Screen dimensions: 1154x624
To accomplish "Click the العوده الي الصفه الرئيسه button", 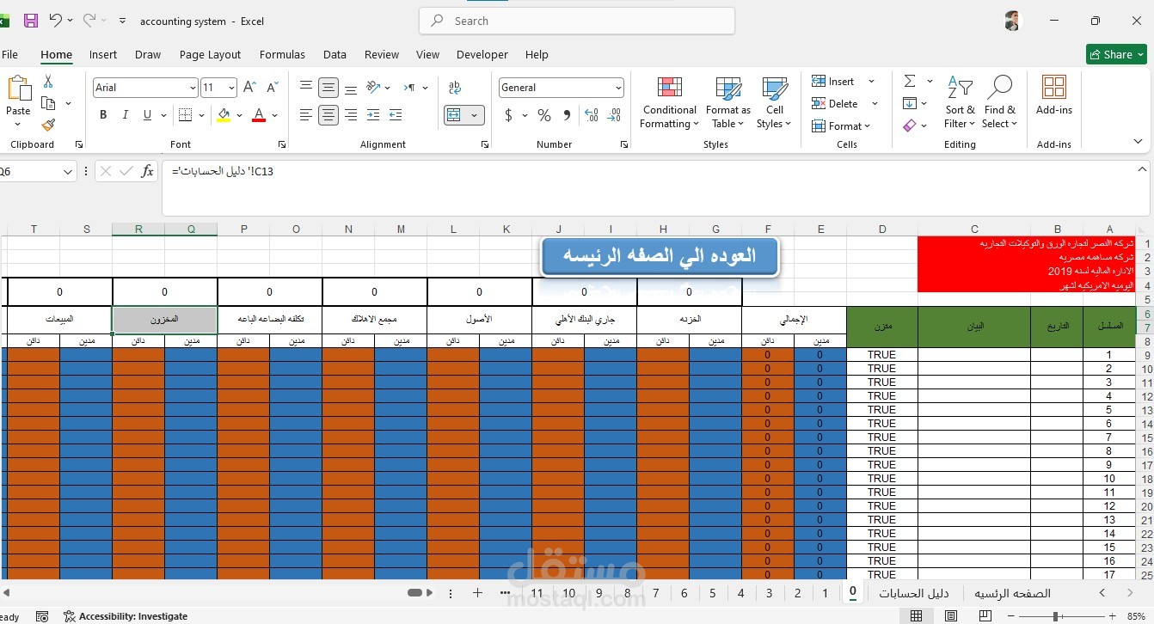I will 660,256.
